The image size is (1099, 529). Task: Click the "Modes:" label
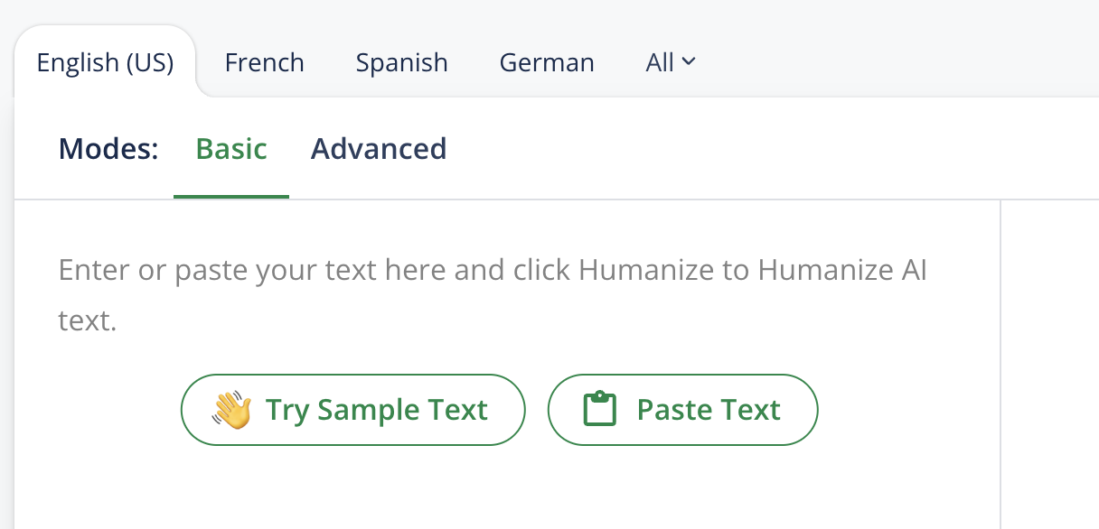(108, 149)
